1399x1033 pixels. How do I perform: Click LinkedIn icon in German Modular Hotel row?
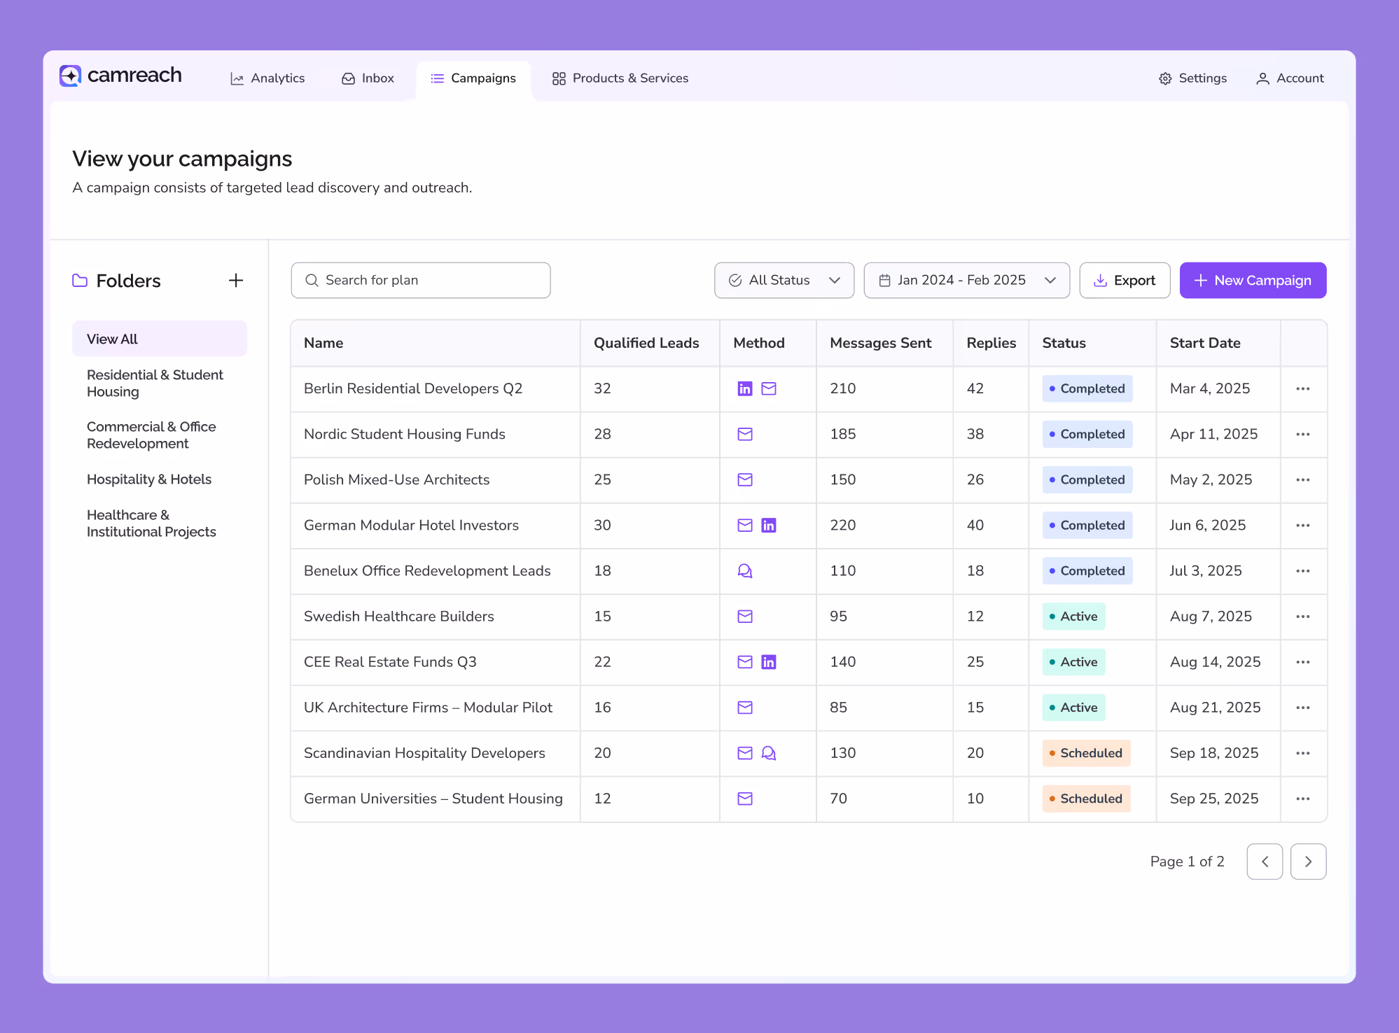pos(768,526)
